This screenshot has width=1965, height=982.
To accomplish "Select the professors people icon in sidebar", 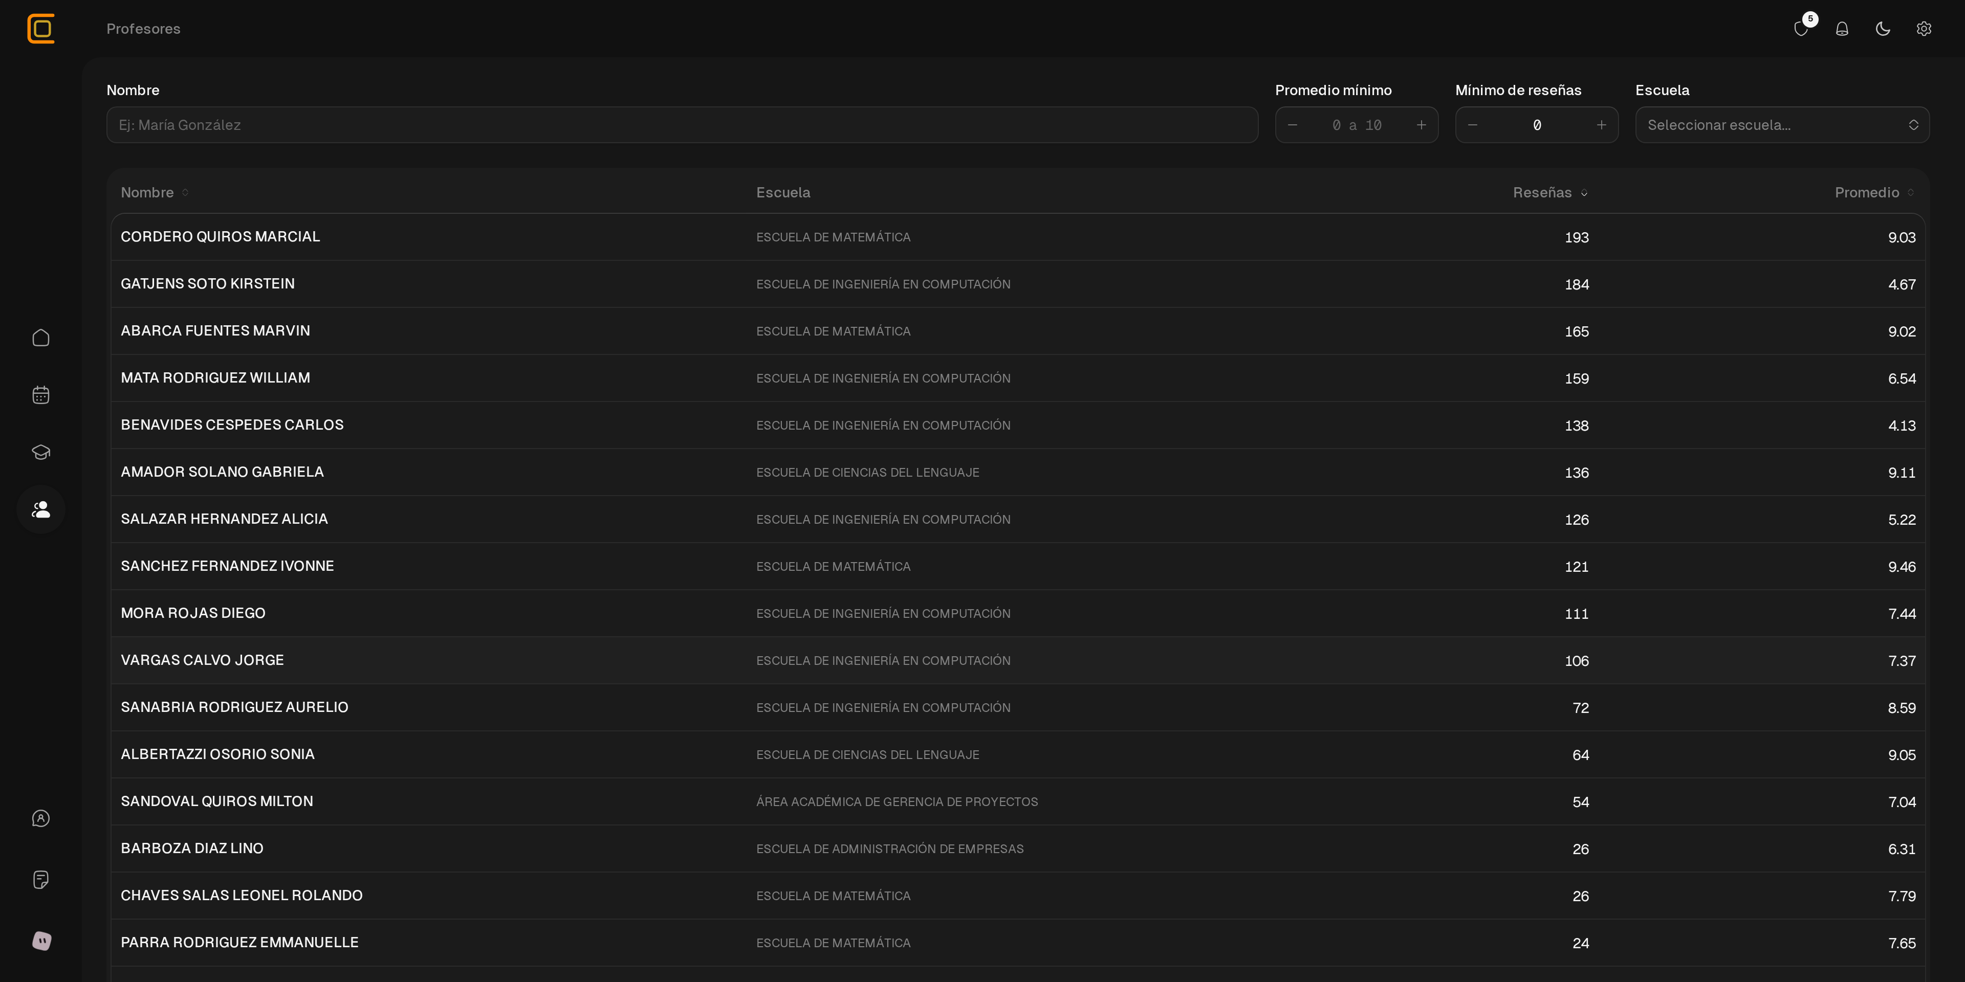I will (41, 509).
